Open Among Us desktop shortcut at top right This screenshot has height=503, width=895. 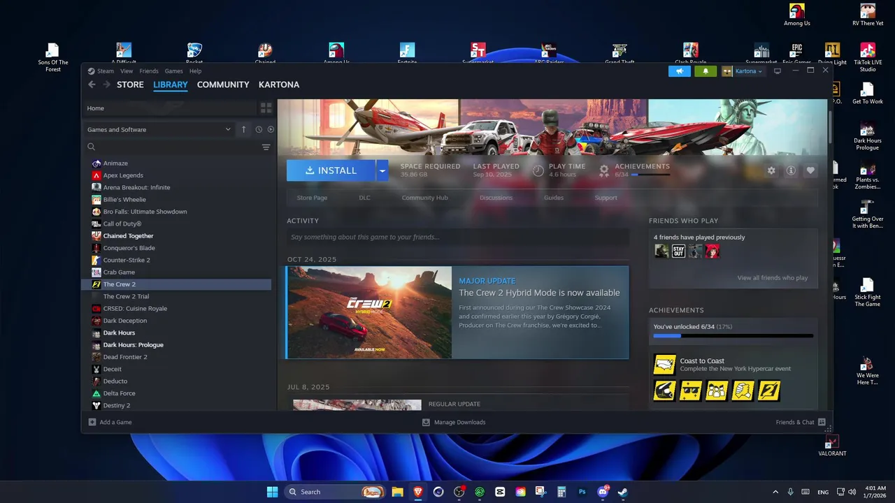click(x=797, y=15)
